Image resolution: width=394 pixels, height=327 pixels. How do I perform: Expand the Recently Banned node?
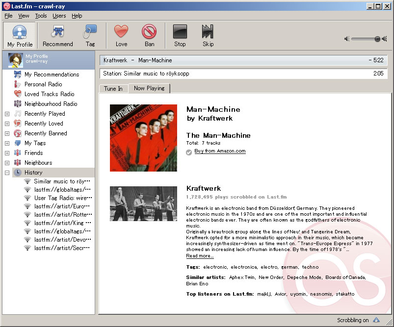(x=7, y=133)
